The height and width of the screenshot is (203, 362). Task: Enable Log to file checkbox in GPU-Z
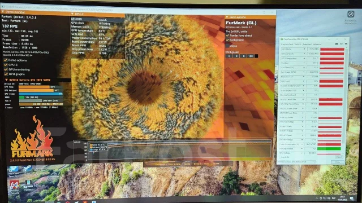pyautogui.click(x=280, y=157)
